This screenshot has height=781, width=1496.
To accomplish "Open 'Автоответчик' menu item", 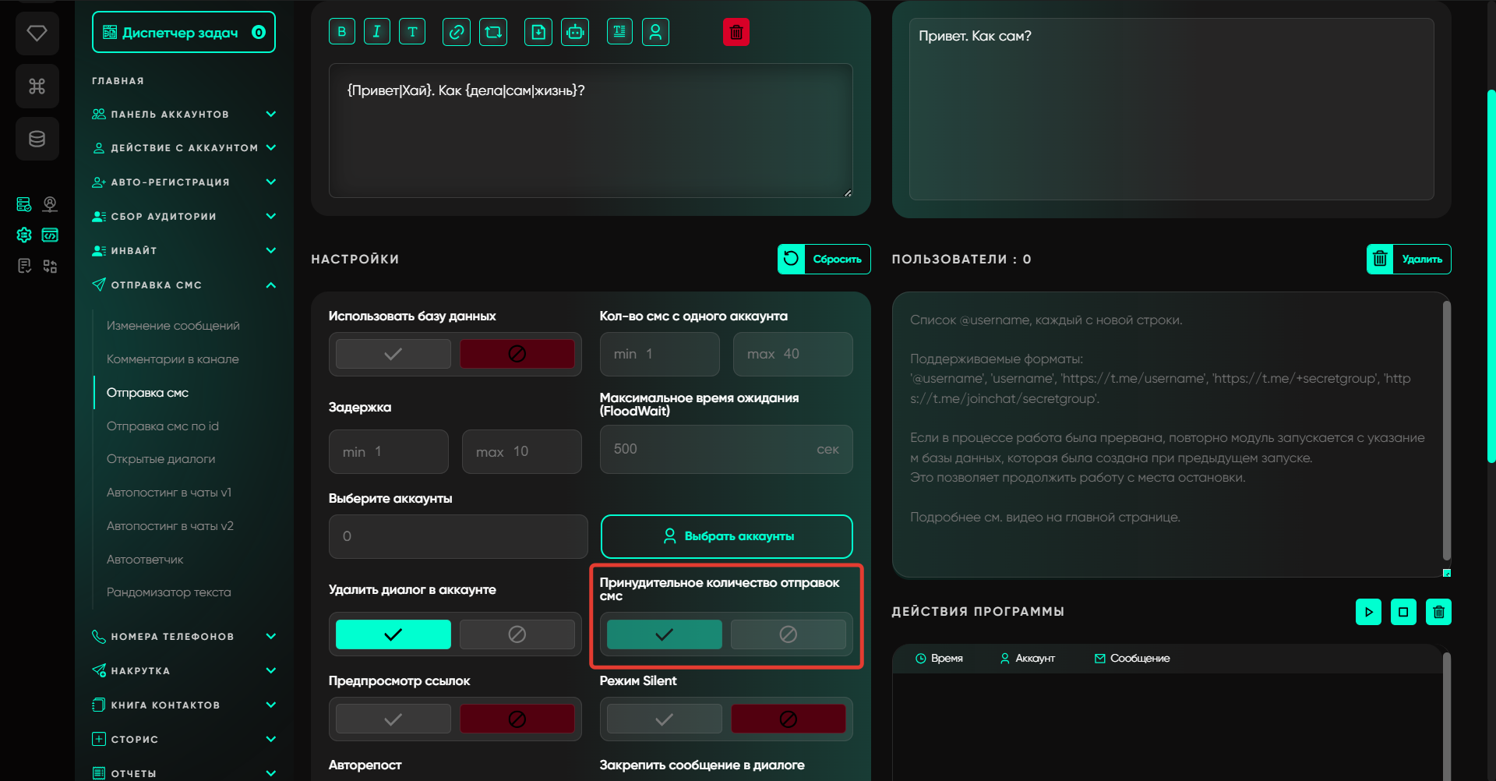I will (145, 560).
